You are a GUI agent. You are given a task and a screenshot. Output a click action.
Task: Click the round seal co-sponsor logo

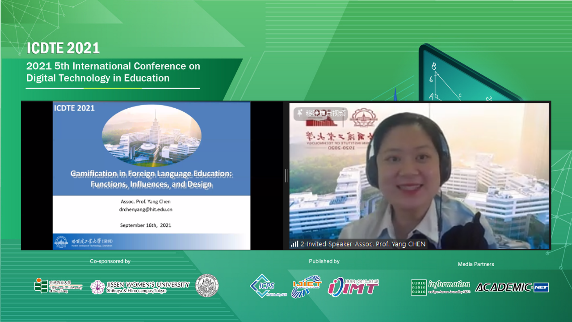click(207, 285)
